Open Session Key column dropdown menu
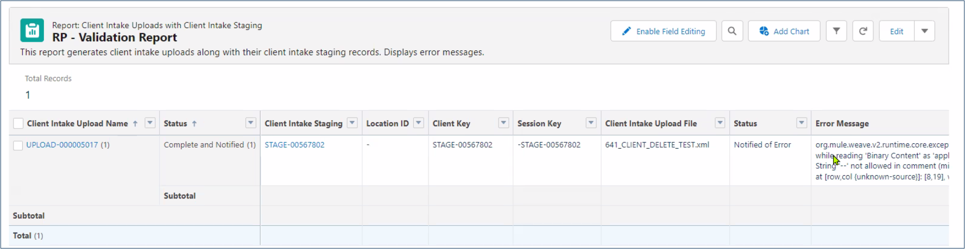Screen dimensions: 965x249 591,123
